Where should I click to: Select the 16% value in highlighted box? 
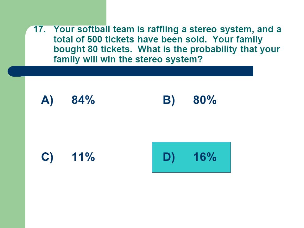coord(205,157)
